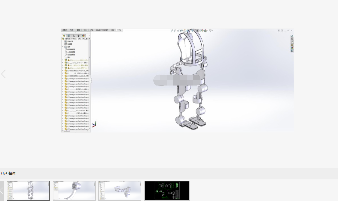The image size is (338, 206).
Task: Open Edit Appearance color sphere icon
Action: pos(202,31)
